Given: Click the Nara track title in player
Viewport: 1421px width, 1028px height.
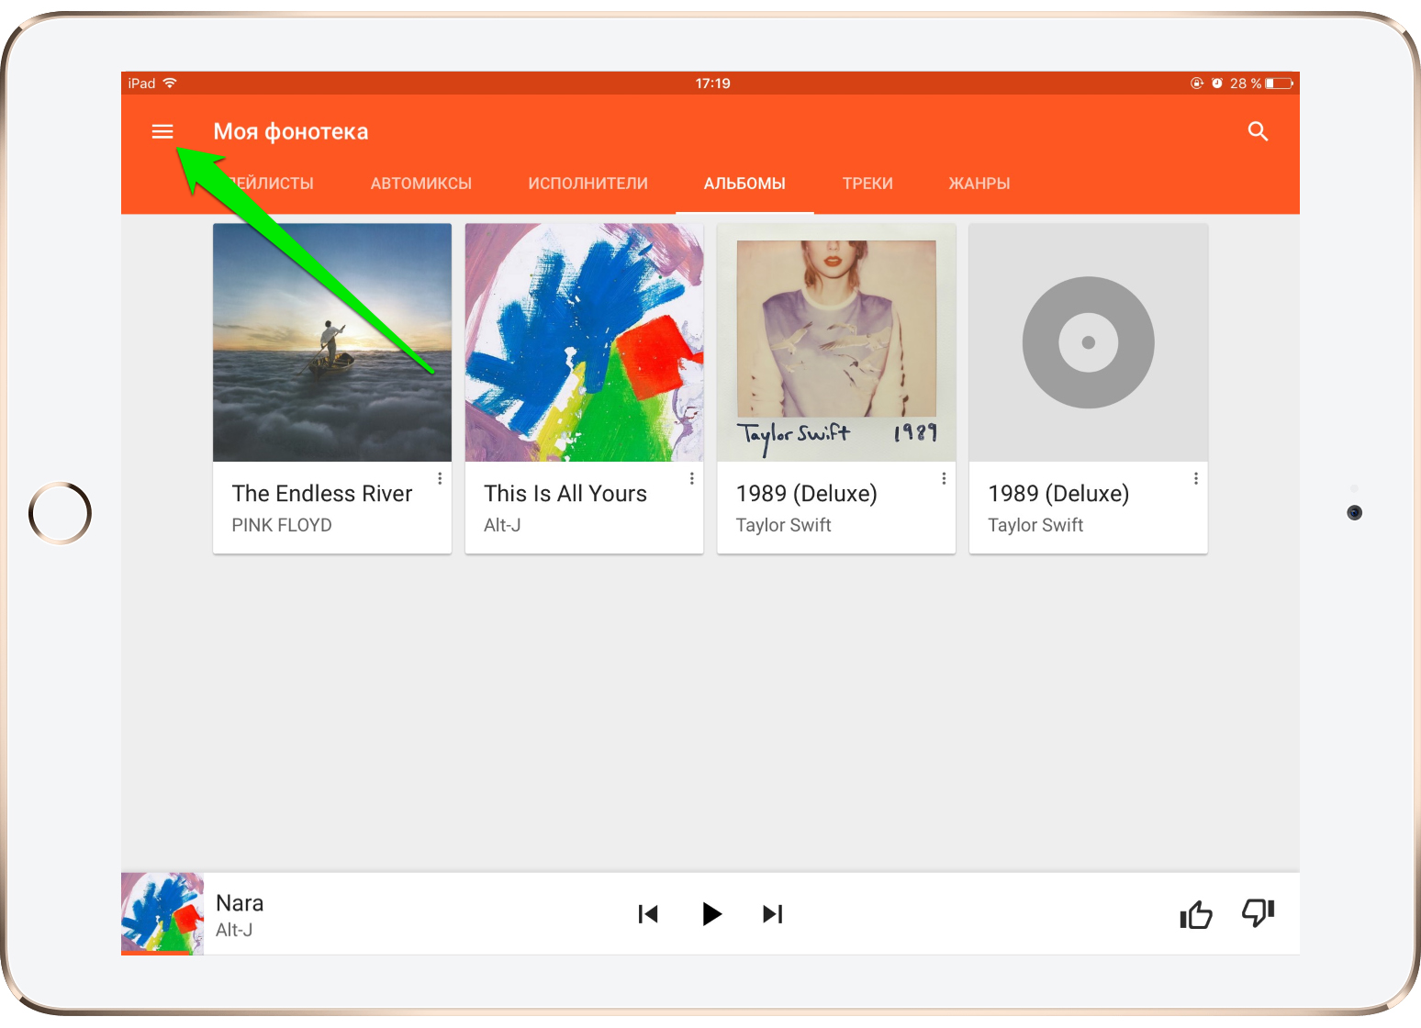Looking at the screenshot, I should 240,903.
